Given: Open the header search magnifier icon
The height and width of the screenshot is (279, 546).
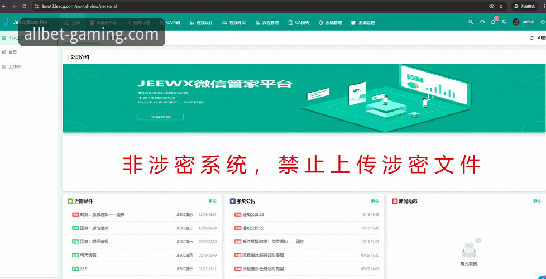Looking at the screenshot, I should 471,22.
